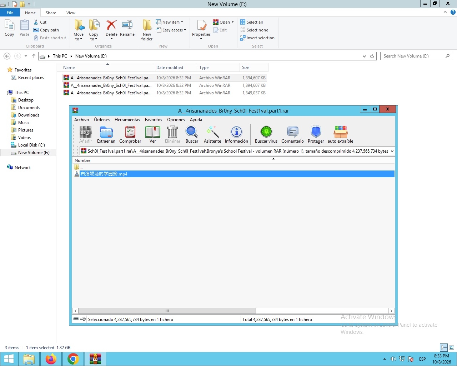Launch the Asistente wizard icon in WinRAR
Viewport: 457px width, 366px height.
[x=212, y=134]
